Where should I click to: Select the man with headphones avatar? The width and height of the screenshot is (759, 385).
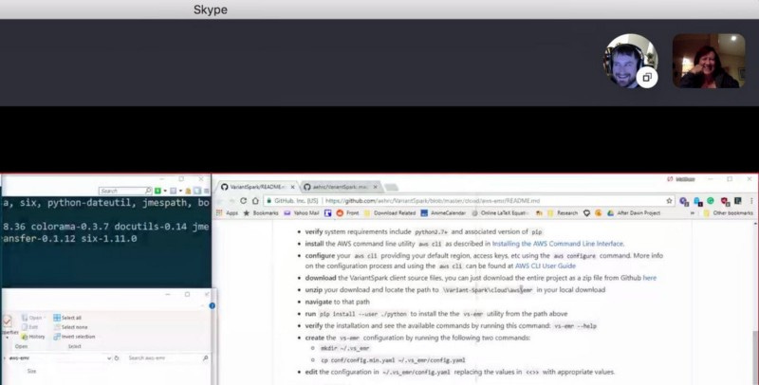tap(630, 61)
